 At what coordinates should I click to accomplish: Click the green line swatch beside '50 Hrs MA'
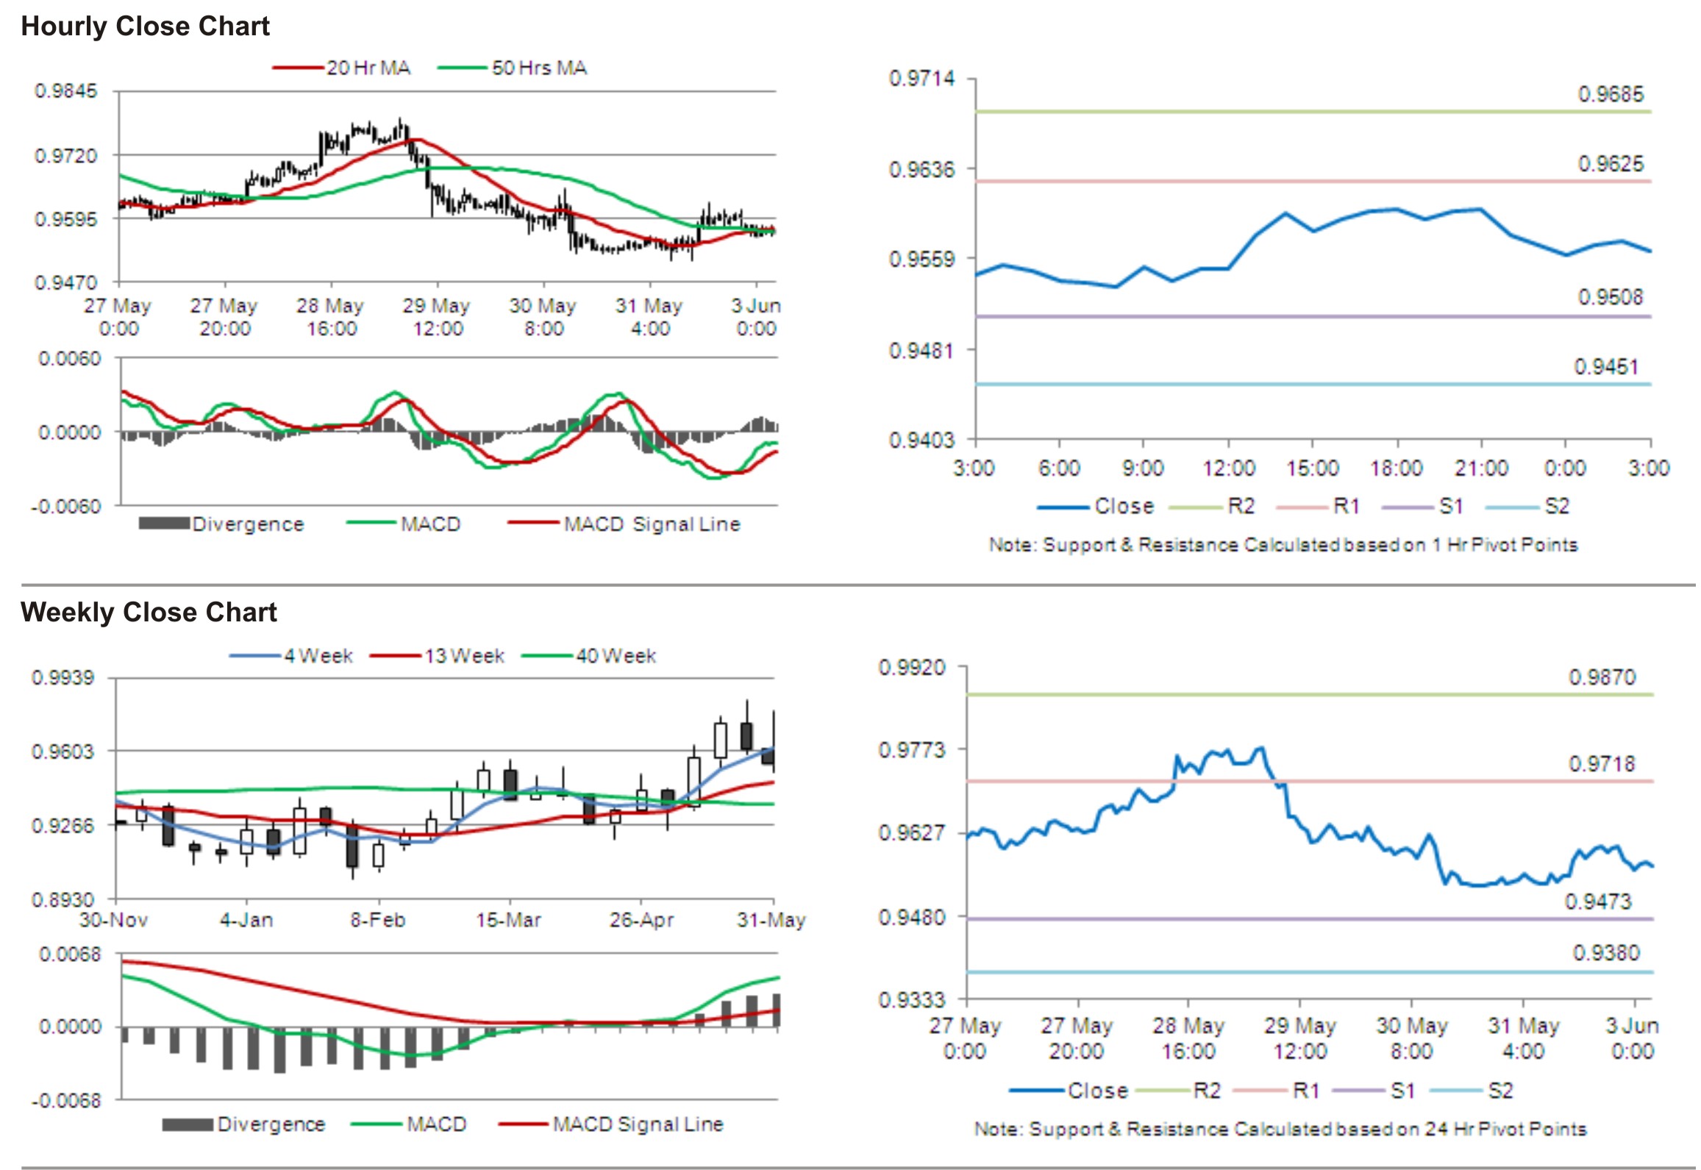pos(463,68)
